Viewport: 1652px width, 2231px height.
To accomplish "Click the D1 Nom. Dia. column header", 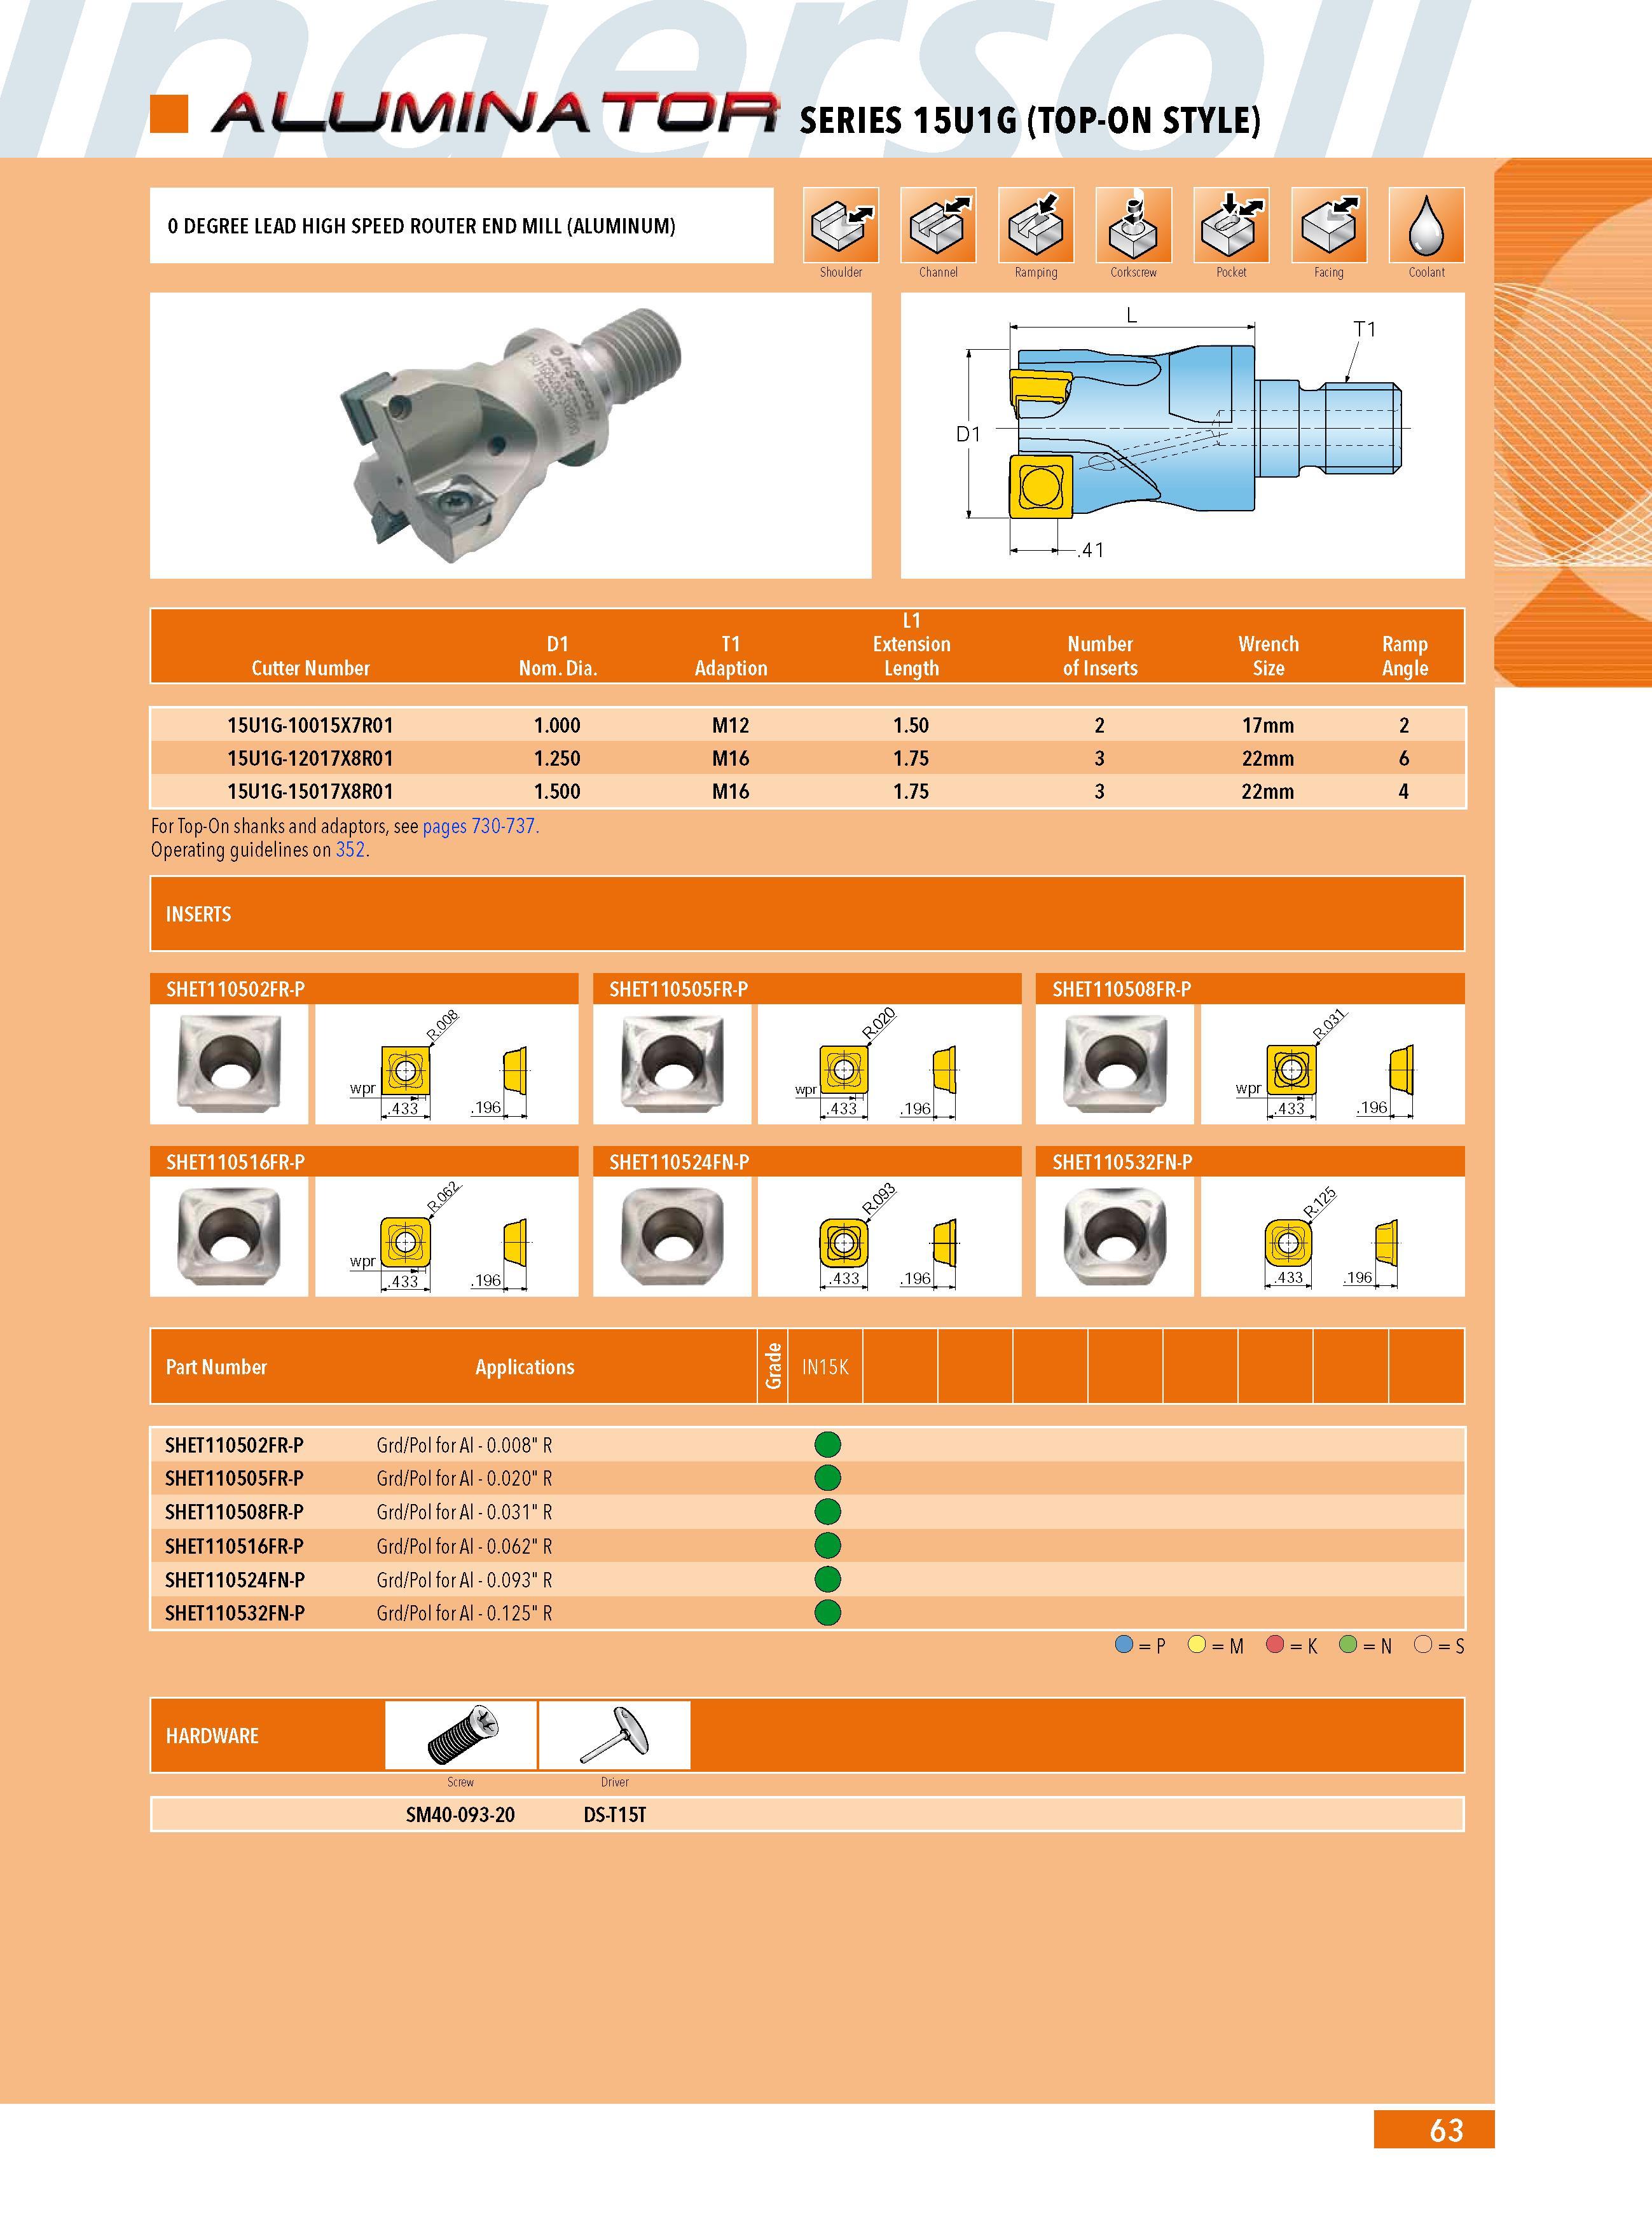I will pyautogui.click(x=558, y=656).
